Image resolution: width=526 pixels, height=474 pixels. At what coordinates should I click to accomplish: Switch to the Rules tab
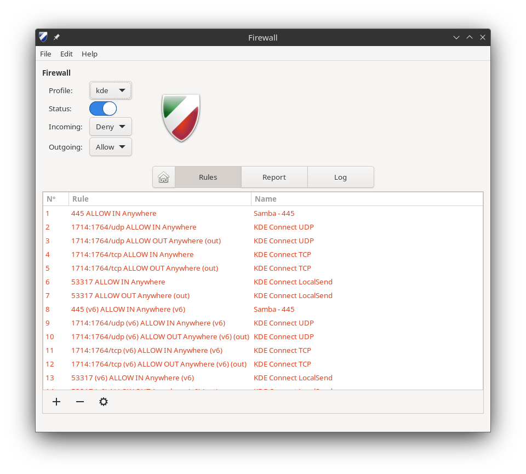(208, 177)
